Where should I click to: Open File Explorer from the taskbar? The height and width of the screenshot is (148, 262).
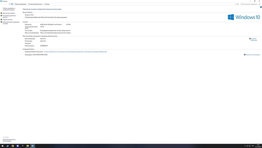click(28, 146)
